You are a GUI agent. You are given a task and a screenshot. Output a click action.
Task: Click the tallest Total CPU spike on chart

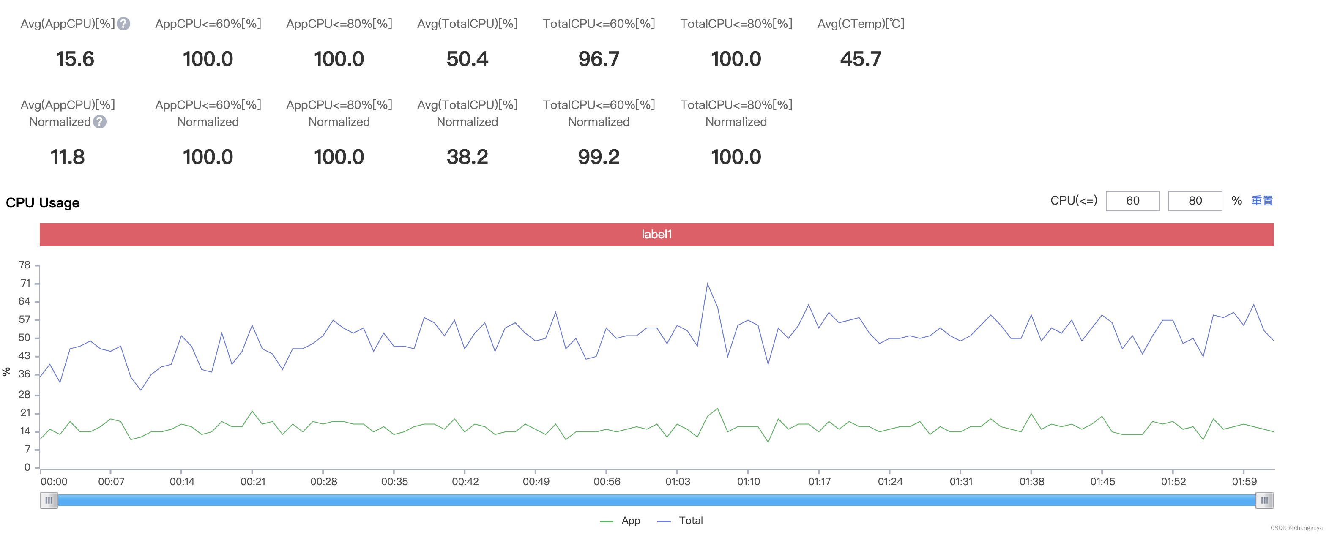707,284
